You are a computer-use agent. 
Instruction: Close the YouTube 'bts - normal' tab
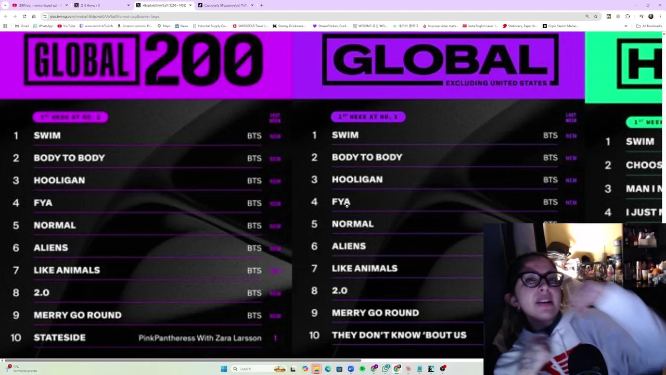point(66,5)
